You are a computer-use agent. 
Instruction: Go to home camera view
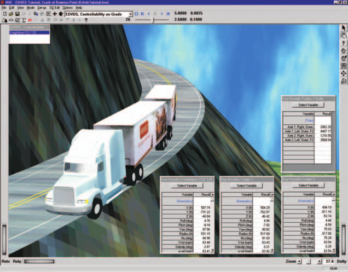[344, 51]
